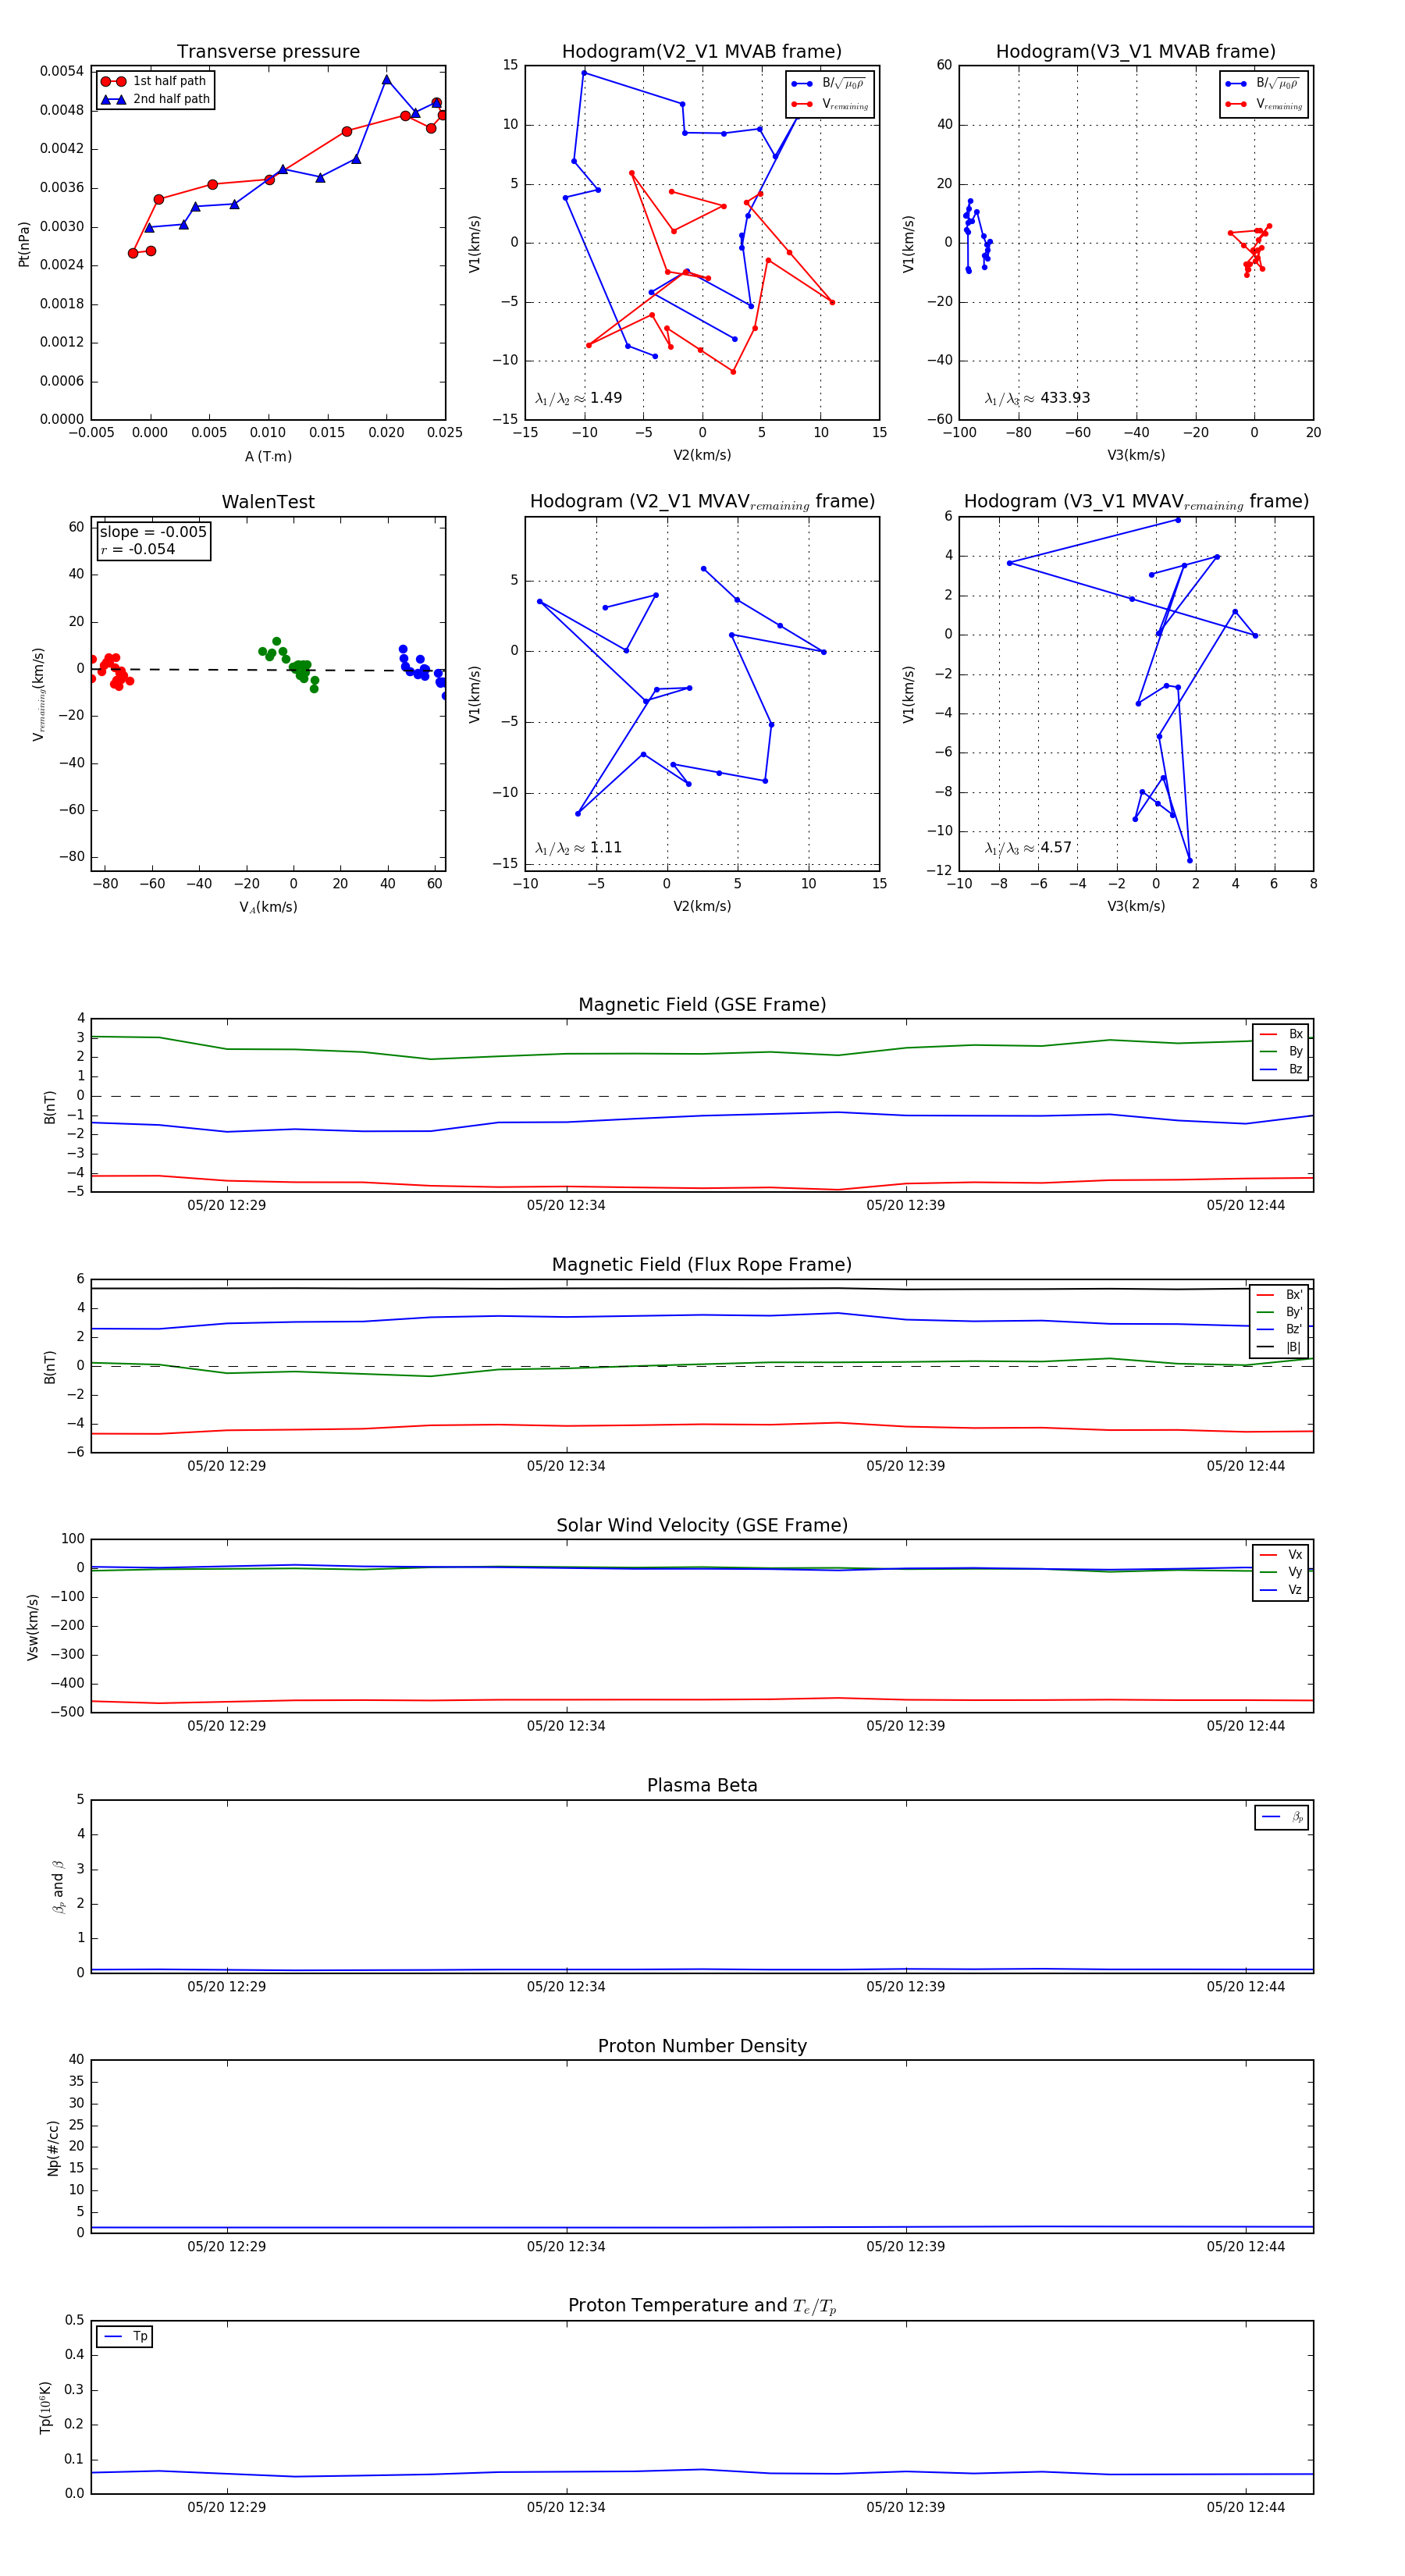Viewport: 1405px width, 2576px height.
Task: Click the 'Hodogram(V2_V1 MVAB frame)' title
Action: pos(702,52)
